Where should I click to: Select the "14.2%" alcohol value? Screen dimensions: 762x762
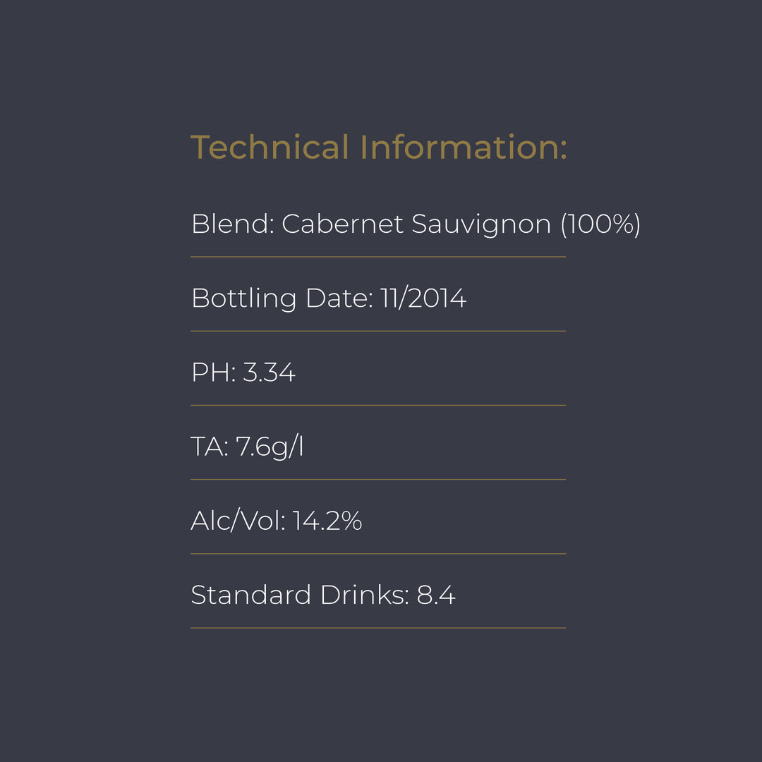tap(327, 521)
